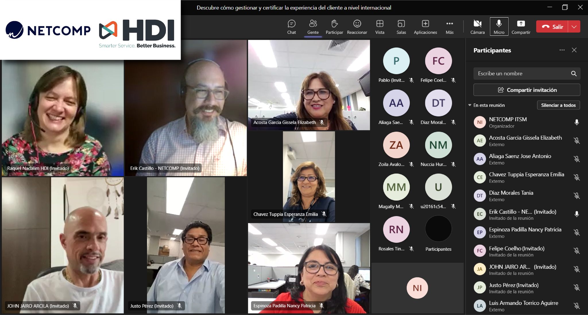
Task: Click the FC Felipe Coelho avatar tile
Action: pos(438,61)
